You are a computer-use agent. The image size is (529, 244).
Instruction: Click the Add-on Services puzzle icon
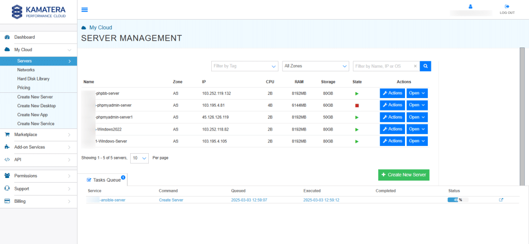click(x=7, y=147)
